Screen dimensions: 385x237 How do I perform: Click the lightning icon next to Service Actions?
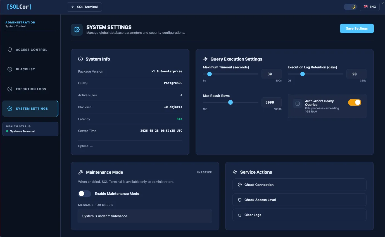[x=235, y=172]
